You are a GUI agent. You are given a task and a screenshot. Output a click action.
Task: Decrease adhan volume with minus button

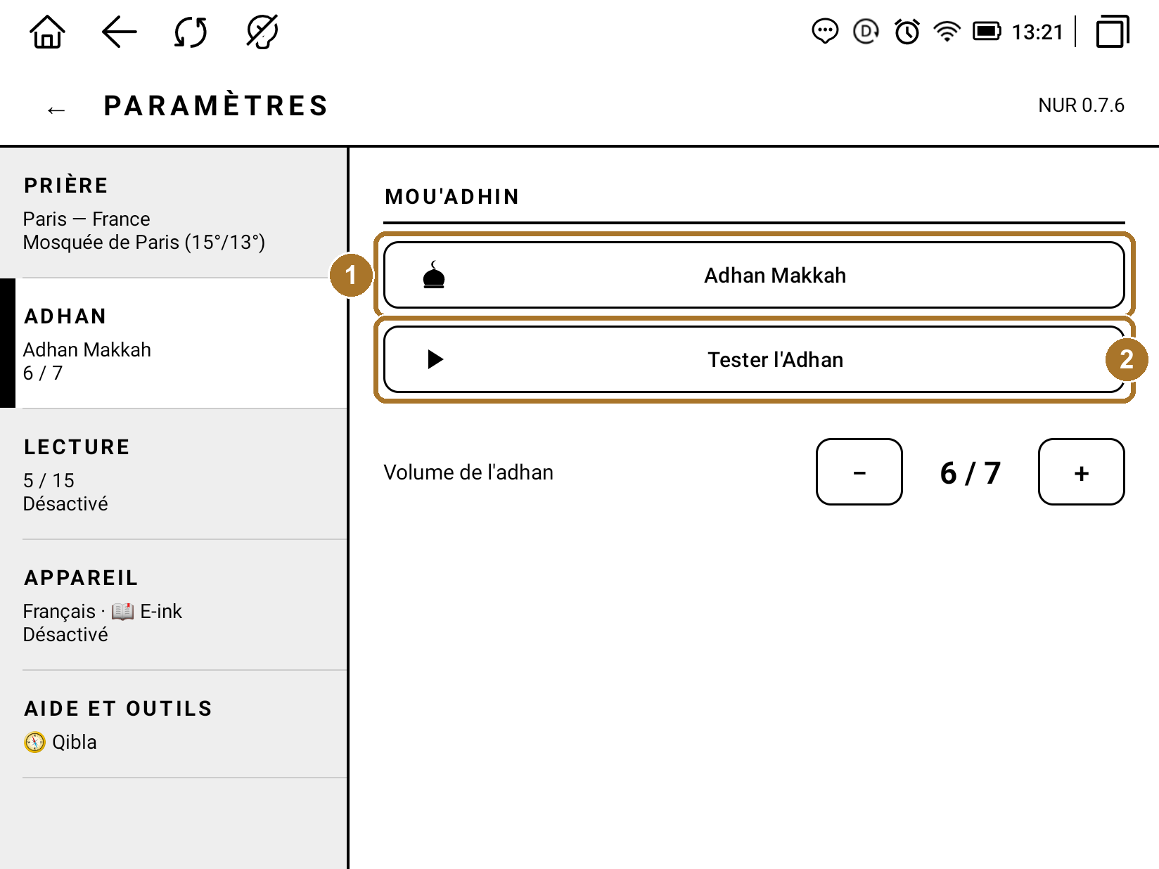pos(859,472)
